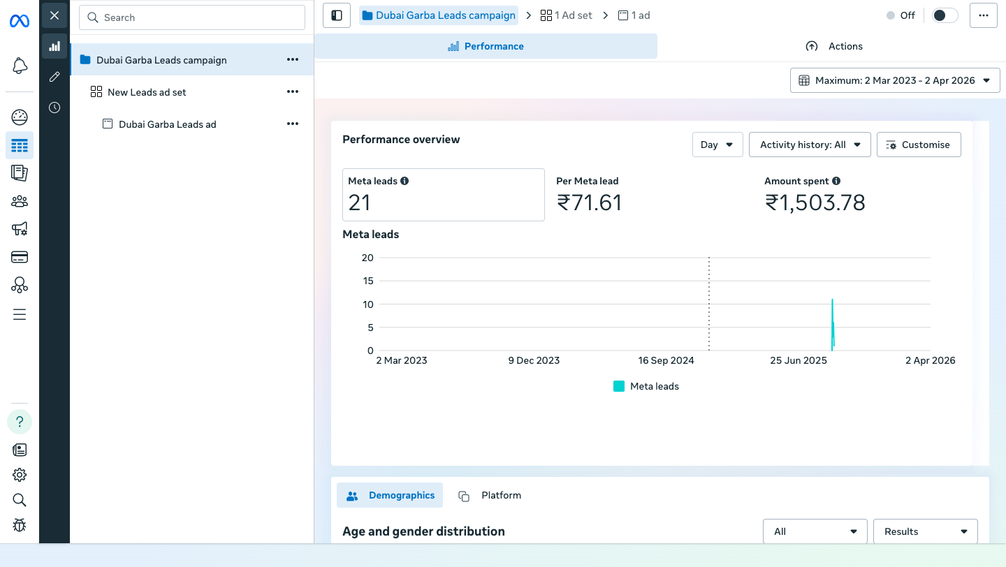Viewport: 1006px width, 567px height.
Task: Click Dubai Garba Leads campaign breadcrumb
Action: point(439,15)
